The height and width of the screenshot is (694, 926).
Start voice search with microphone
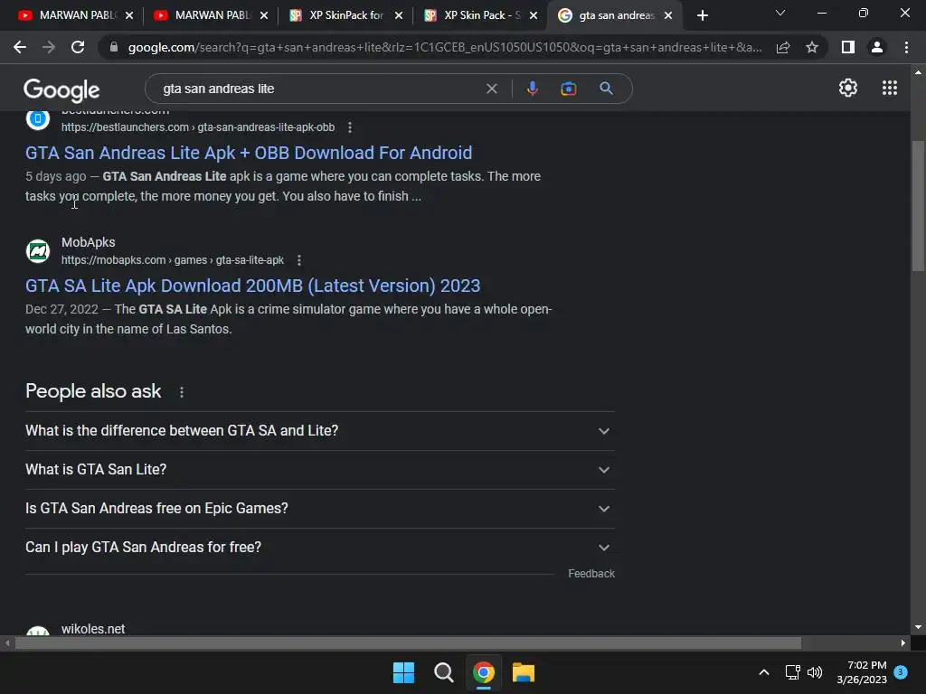click(x=532, y=89)
